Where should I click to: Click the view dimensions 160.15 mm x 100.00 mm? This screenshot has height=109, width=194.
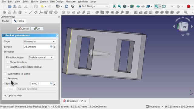point(179,107)
